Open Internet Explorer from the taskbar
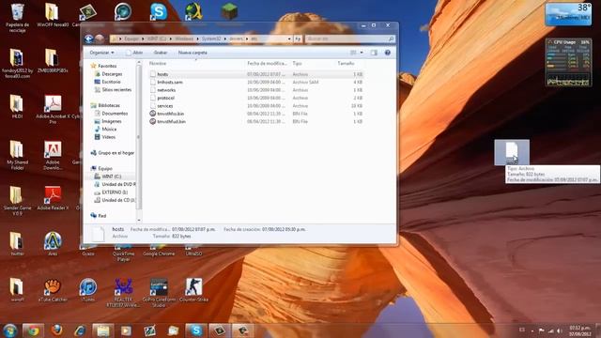The width and height of the screenshot is (601, 338). (80, 330)
